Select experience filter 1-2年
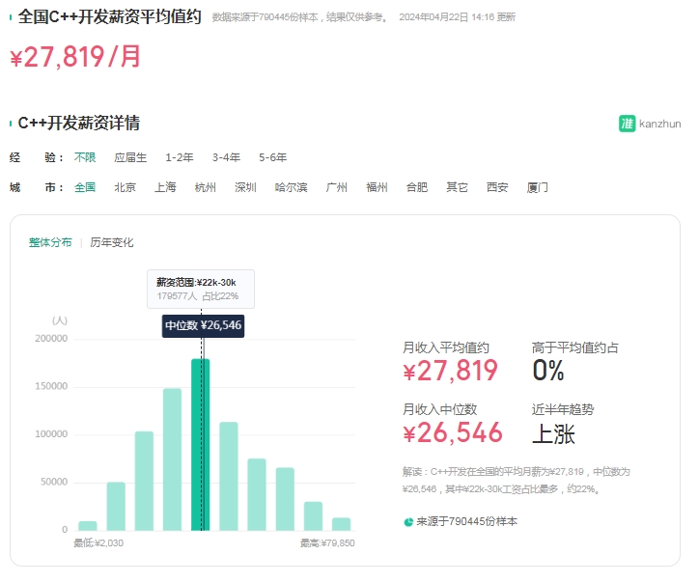 [180, 157]
